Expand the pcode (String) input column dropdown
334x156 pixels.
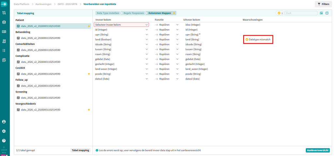coord(121,74)
